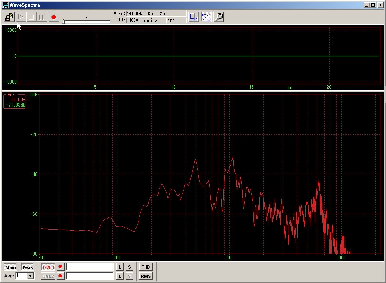Click the red record dot beside OVL1
Image resolution: width=386 pixels, height=283 pixels.
[60, 267]
